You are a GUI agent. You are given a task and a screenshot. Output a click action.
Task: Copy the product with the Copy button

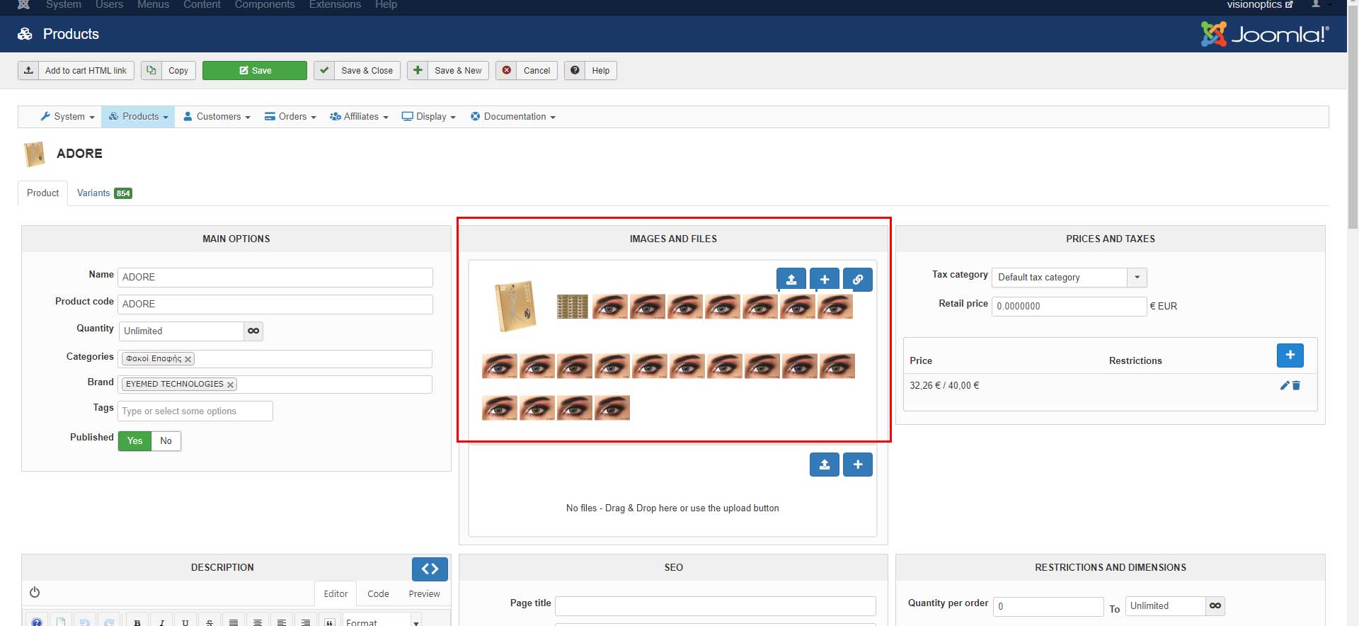point(168,71)
